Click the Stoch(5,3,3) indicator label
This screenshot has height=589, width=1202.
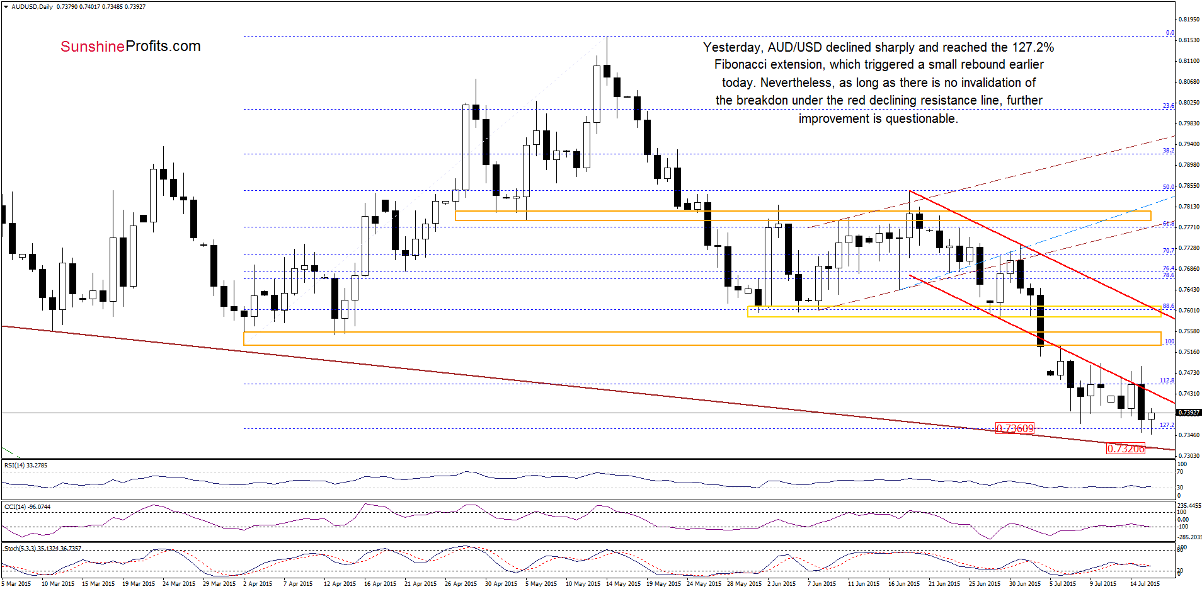tap(43, 548)
